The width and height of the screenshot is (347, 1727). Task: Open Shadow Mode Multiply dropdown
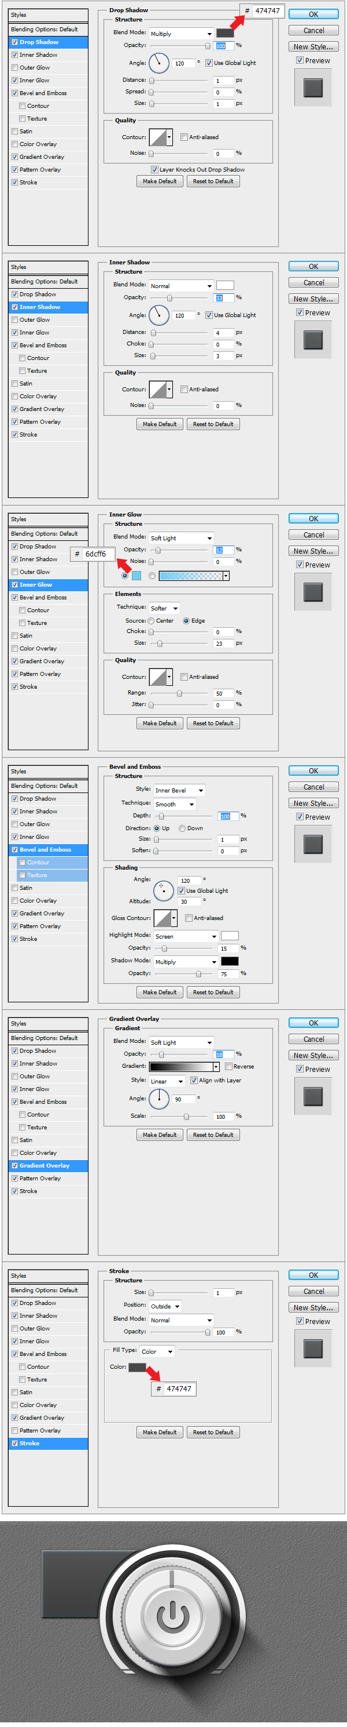coord(185,962)
